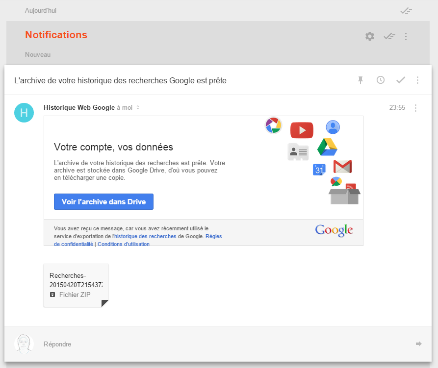
Task: Click the "Votre compte, vos données" heading
Action: pos(113,147)
